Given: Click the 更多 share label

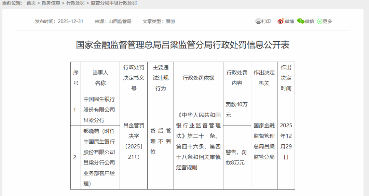Looking at the screenshot, I should tap(327, 22).
